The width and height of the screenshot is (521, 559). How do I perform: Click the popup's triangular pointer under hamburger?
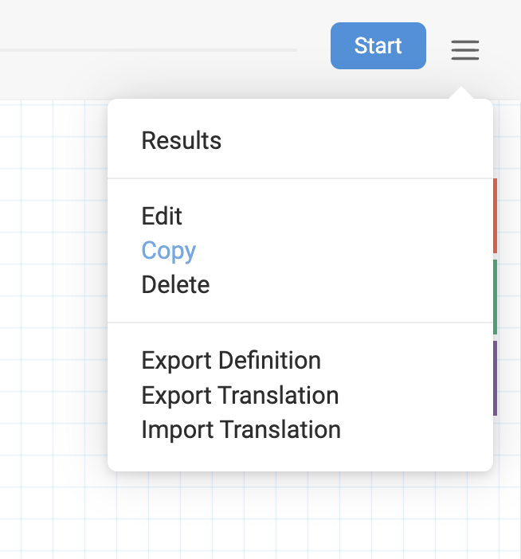(x=461, y=92)
